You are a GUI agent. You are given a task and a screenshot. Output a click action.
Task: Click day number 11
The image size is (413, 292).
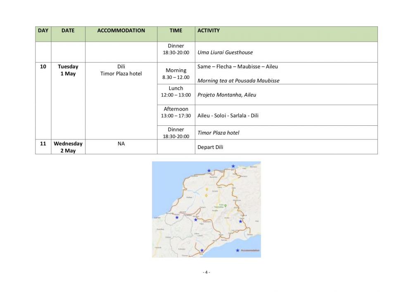coord(43,144)
